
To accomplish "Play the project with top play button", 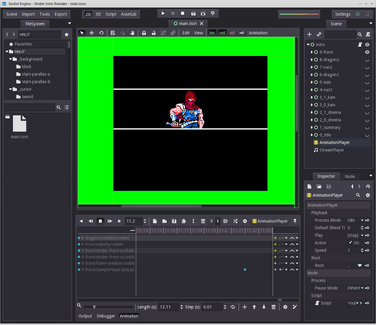I will [163, 13].
